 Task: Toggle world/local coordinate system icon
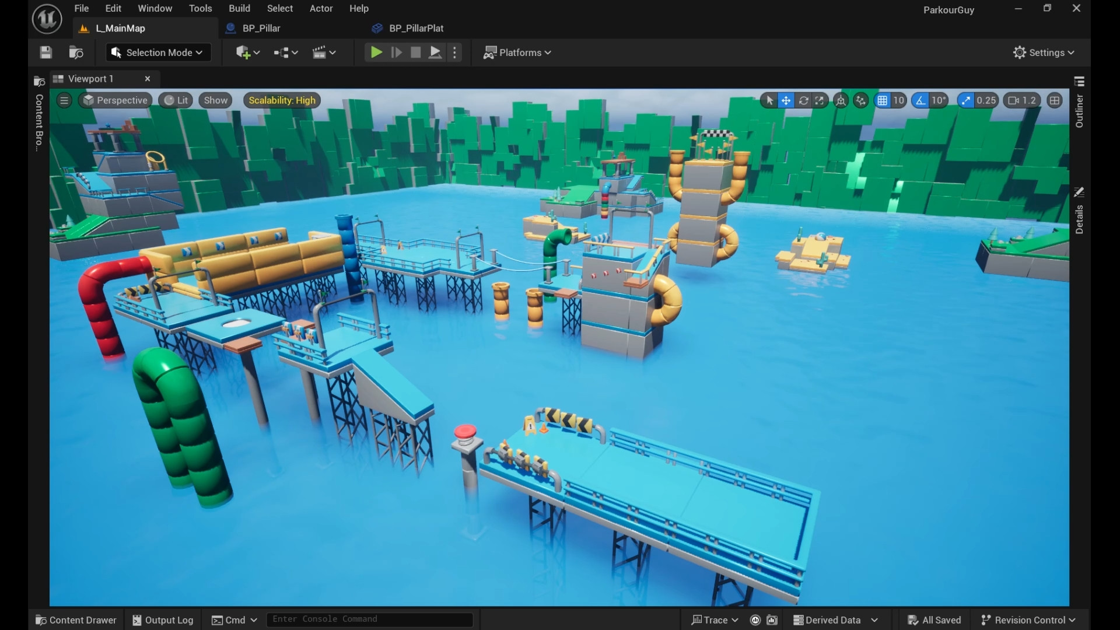point(841,100)
